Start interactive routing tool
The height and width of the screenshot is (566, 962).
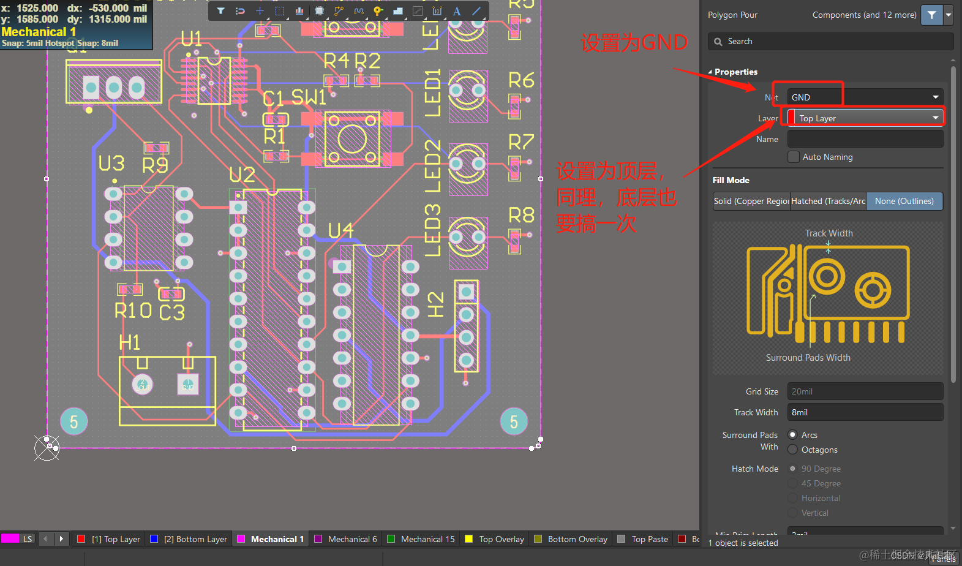coord(339,11)
